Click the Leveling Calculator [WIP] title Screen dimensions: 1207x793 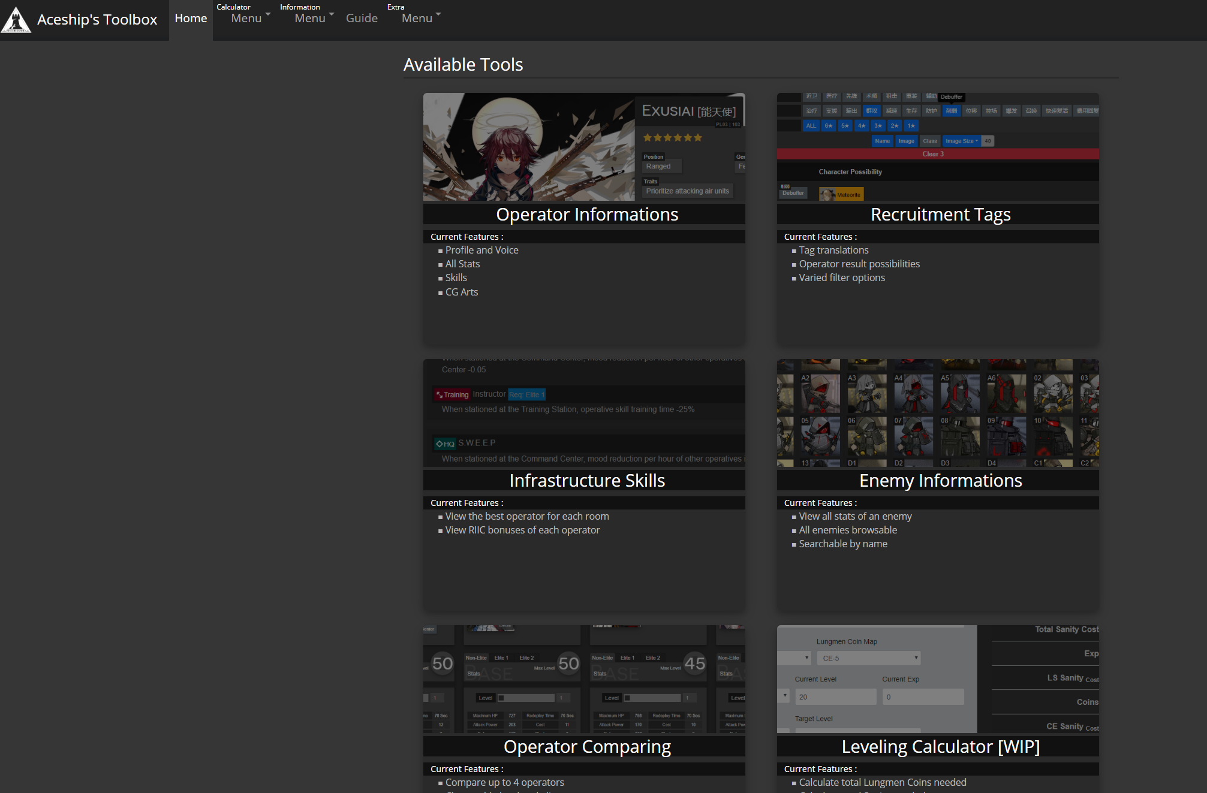point(940,746)
